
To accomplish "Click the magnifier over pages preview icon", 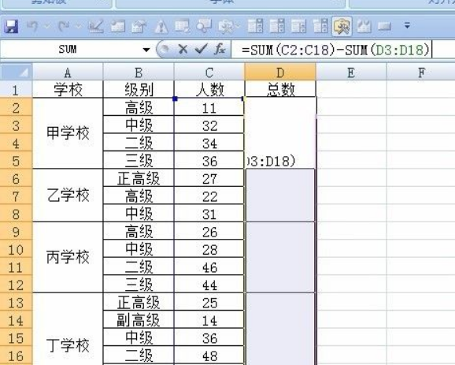I will pyautogui.click(x=204, y=26).
